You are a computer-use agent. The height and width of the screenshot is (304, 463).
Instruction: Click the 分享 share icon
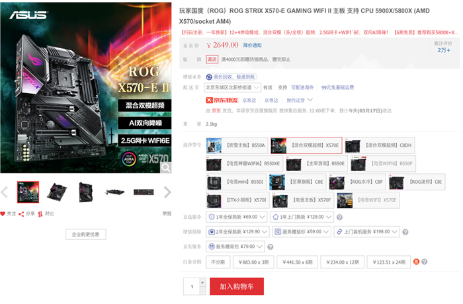point(21,214)
